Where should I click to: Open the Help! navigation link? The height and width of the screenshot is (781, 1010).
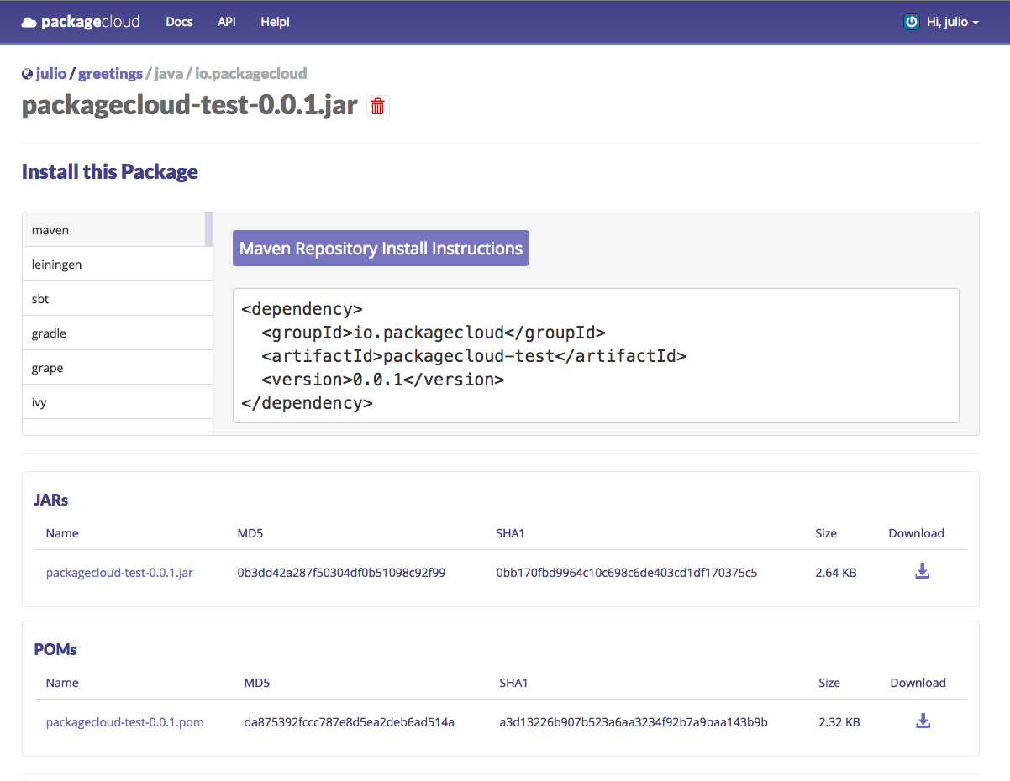[275, 22]
